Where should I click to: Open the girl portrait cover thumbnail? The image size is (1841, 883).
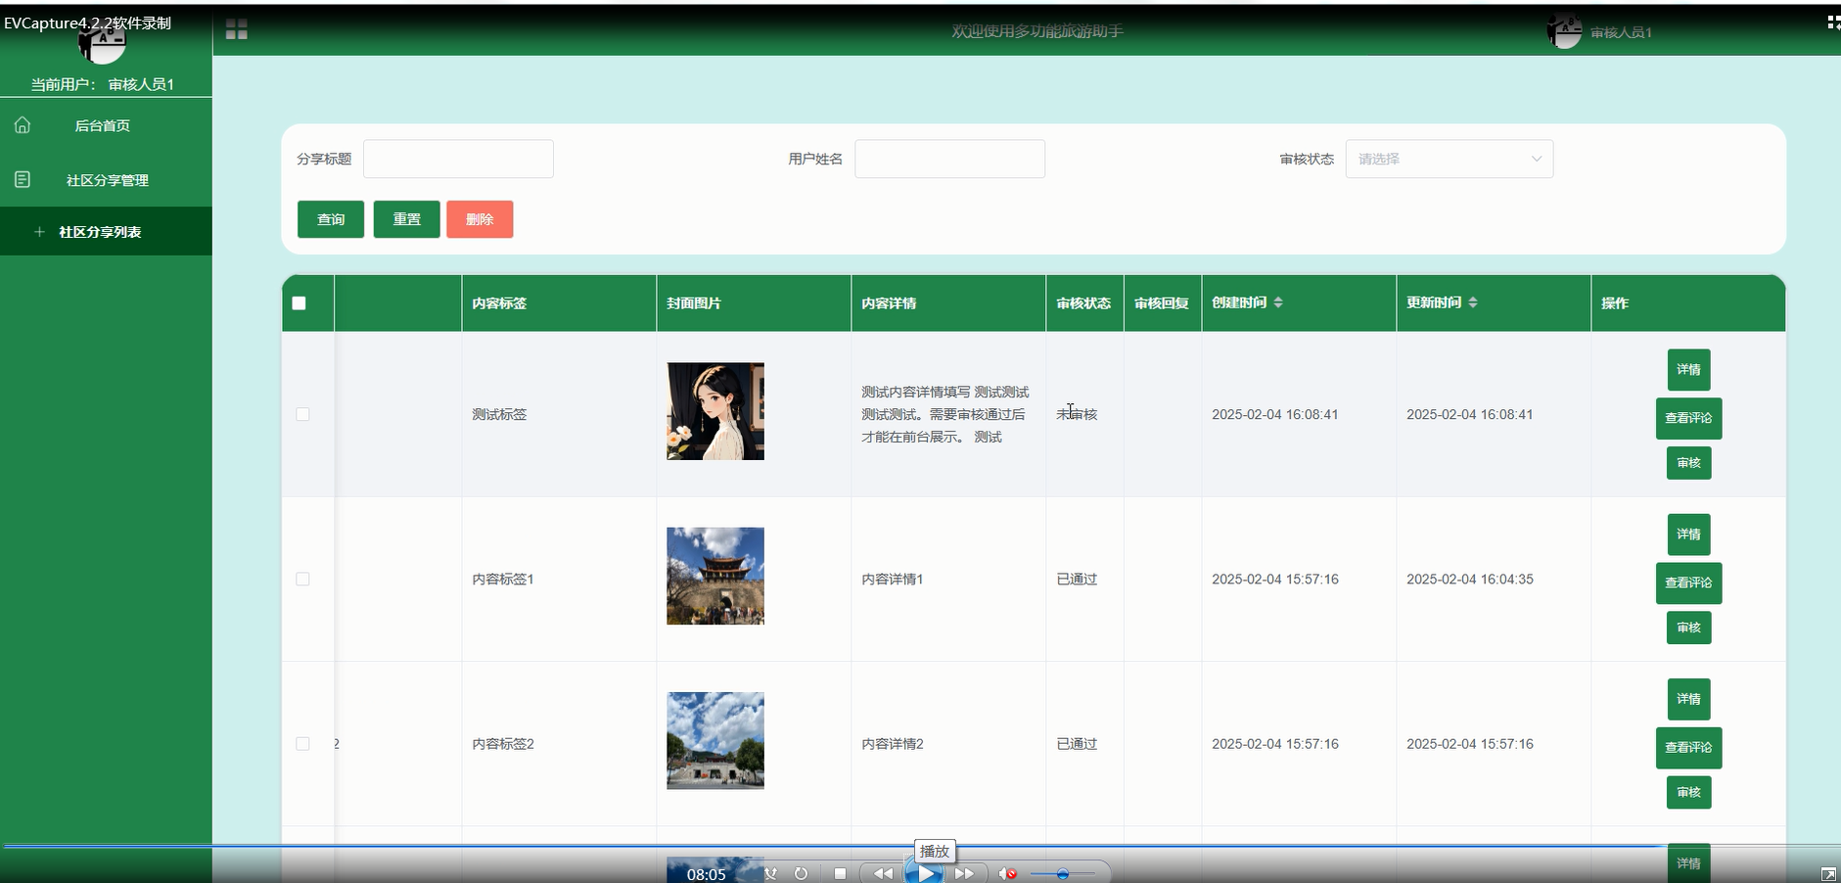click(x=715, y=411)
